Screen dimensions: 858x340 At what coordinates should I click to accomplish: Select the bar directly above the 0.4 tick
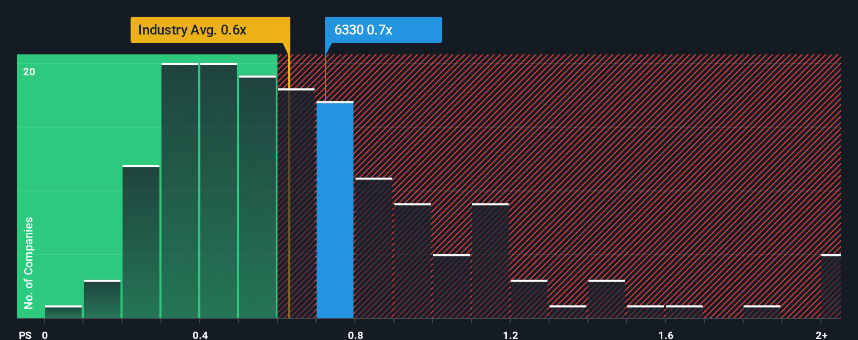pos(219,190)
